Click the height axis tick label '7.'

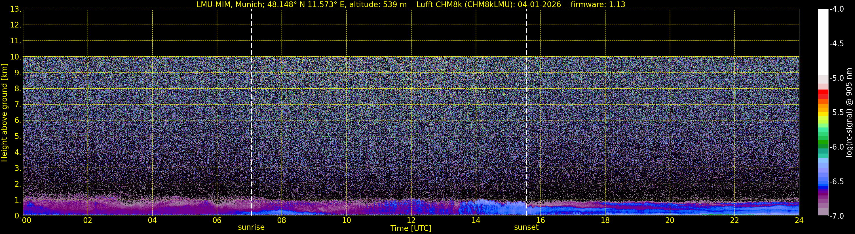coord(18,105)
